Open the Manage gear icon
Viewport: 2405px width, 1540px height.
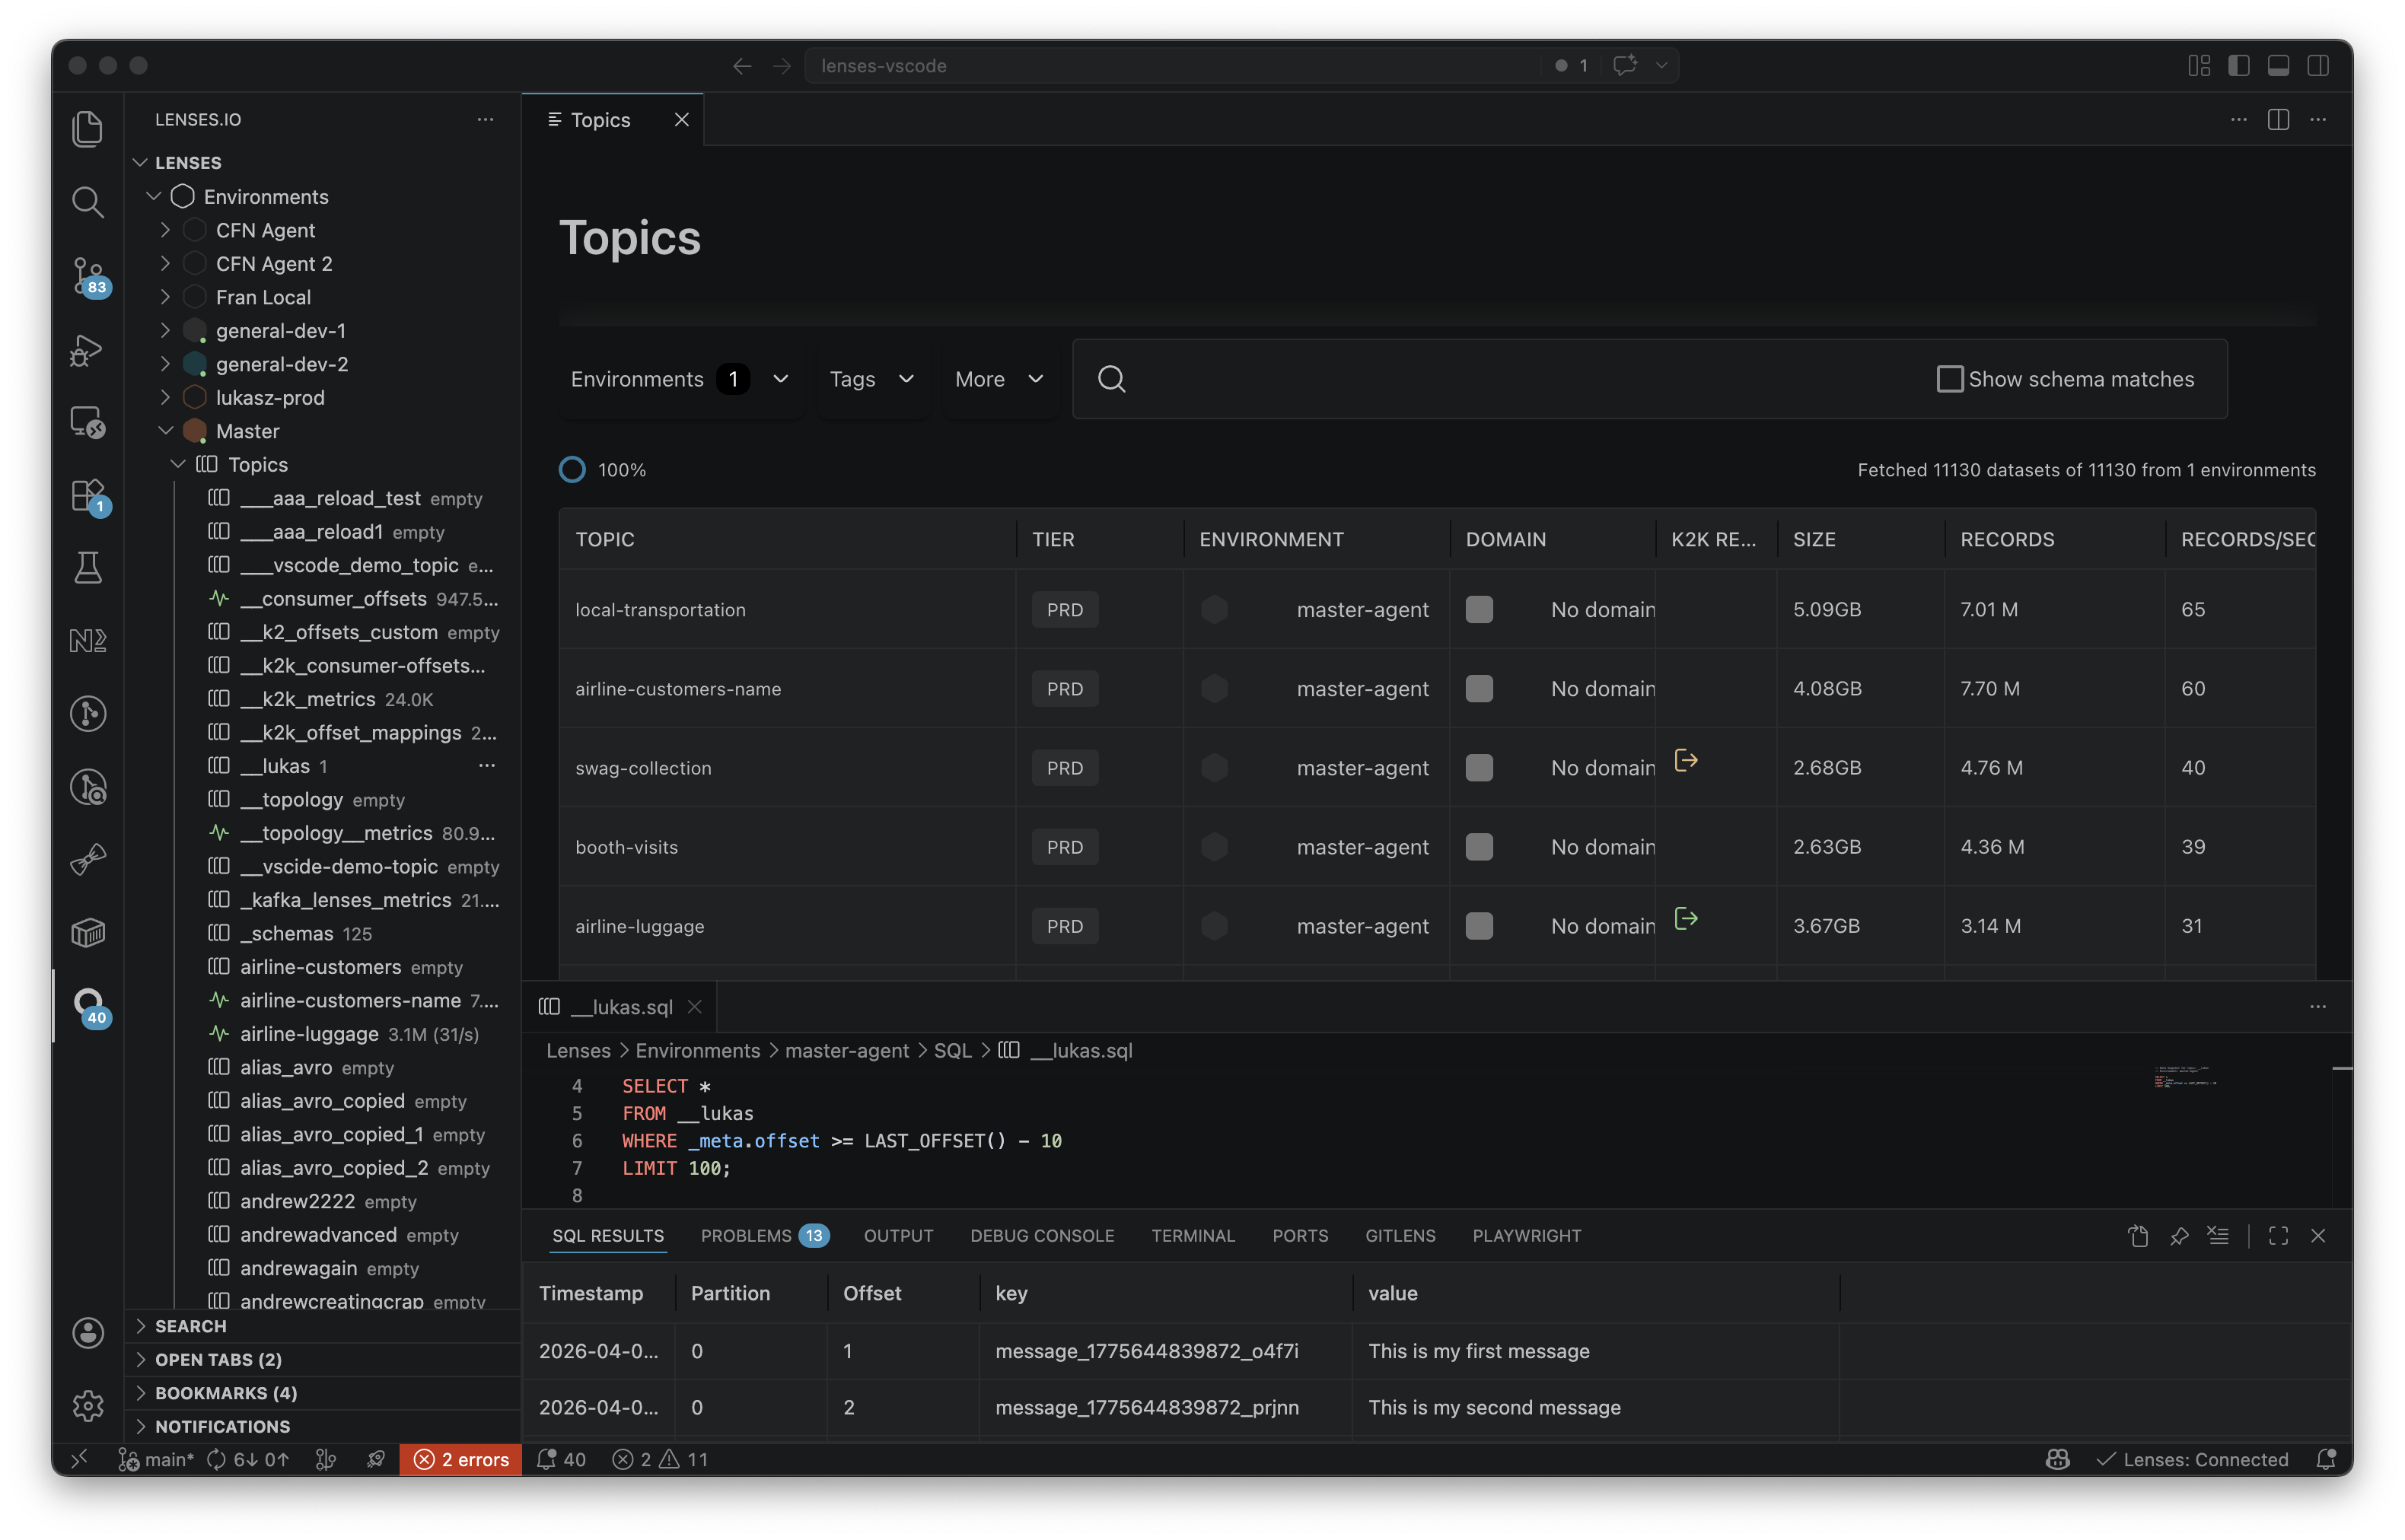(88, 1405)
